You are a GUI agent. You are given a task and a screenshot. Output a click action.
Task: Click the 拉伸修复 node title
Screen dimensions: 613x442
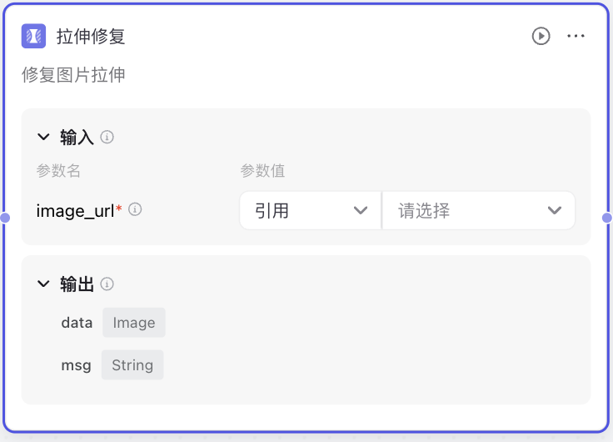coord(91,37)
